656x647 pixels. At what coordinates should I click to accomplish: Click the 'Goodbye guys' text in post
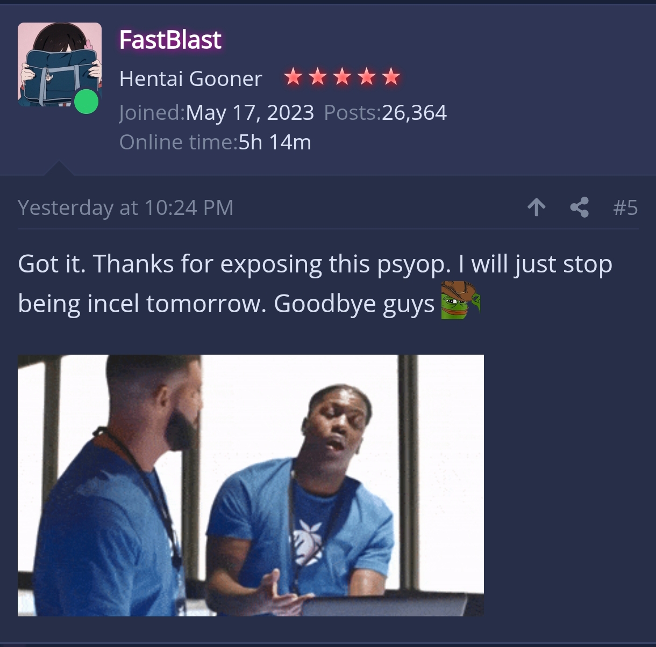click(354, 304)
